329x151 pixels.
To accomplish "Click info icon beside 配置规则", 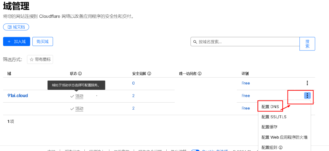I will [x=281, y=147].
